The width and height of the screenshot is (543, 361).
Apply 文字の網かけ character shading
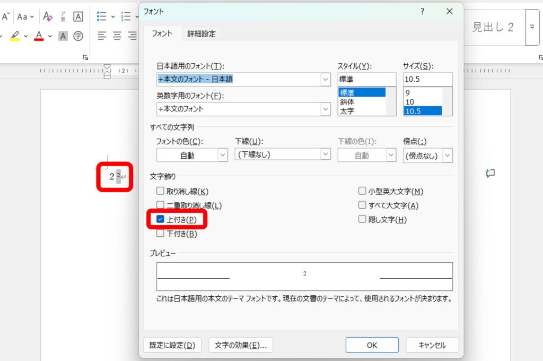(x=63, y=36)
